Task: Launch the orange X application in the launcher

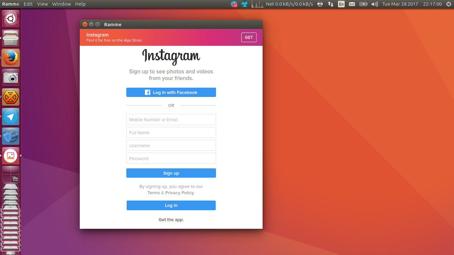Action: click(11, 97)
